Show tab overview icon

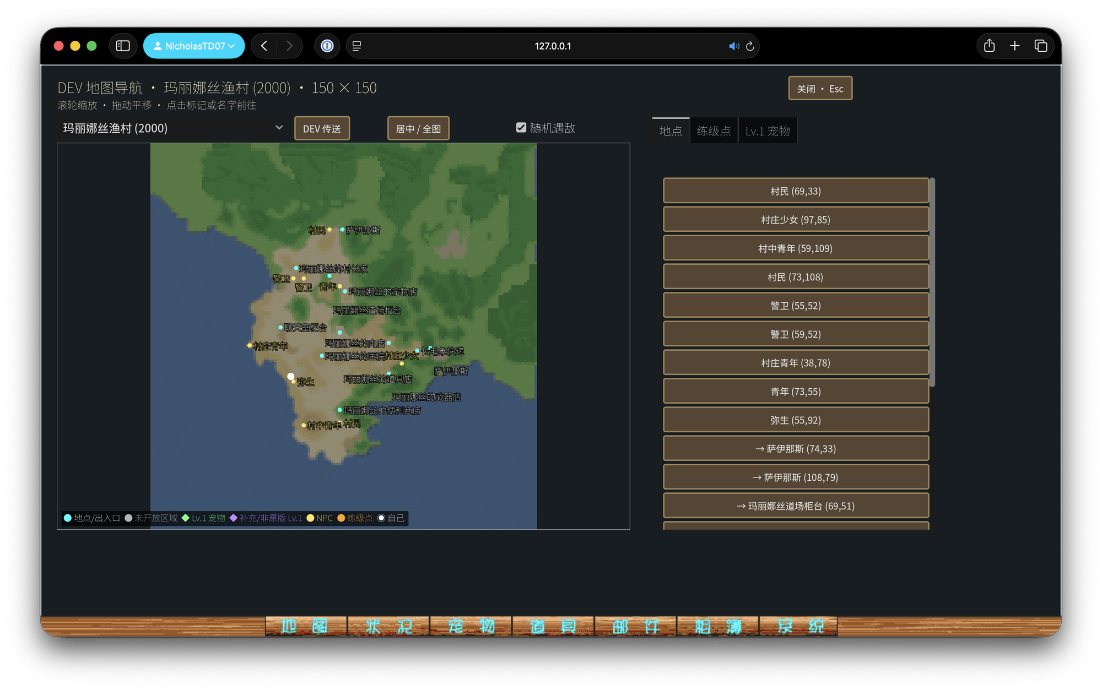coord(1041,46)
